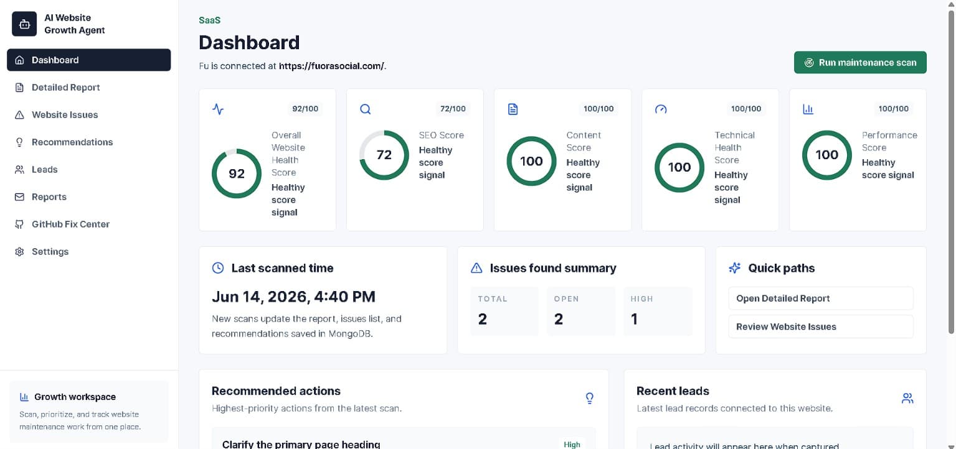Viewport: 956px width, 449px height.
Task: Click the Growth workspace card title
Action: point(75,397)
